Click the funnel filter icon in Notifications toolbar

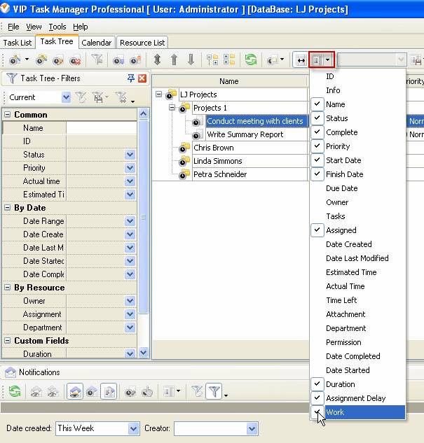point(214,393)
